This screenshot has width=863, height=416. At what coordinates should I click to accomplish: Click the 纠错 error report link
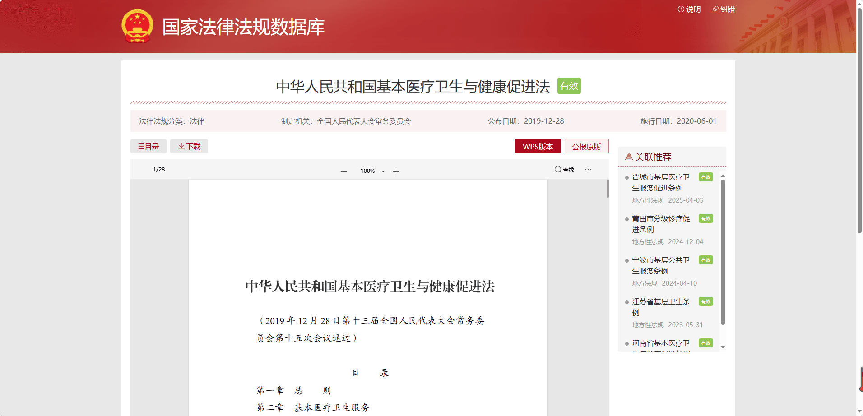[x=724, y=9]
